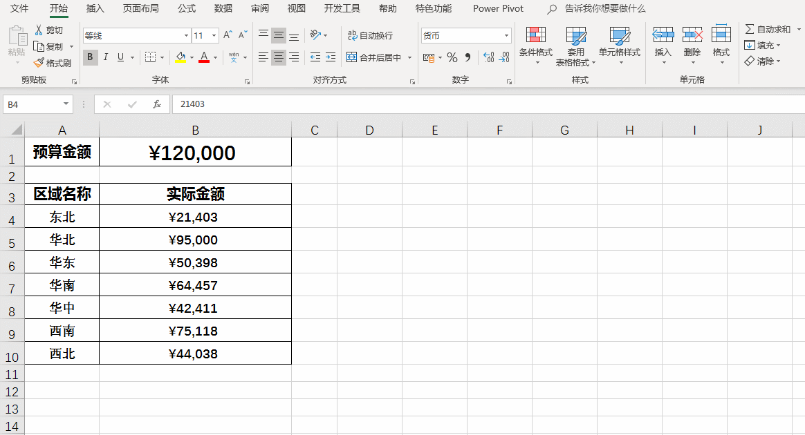Switch to the 页面布局 tab
805x435 pixels.
tap(140, 9)
